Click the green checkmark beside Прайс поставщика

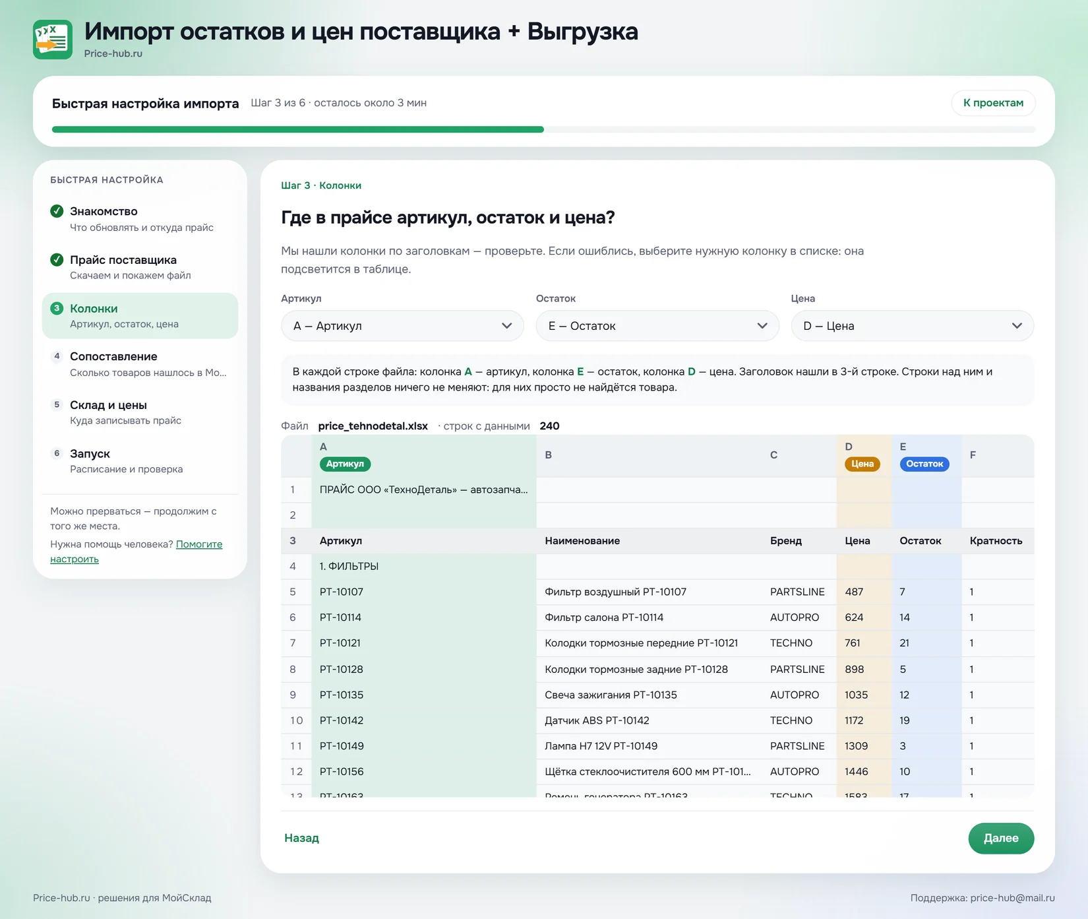tap(57, 259)
